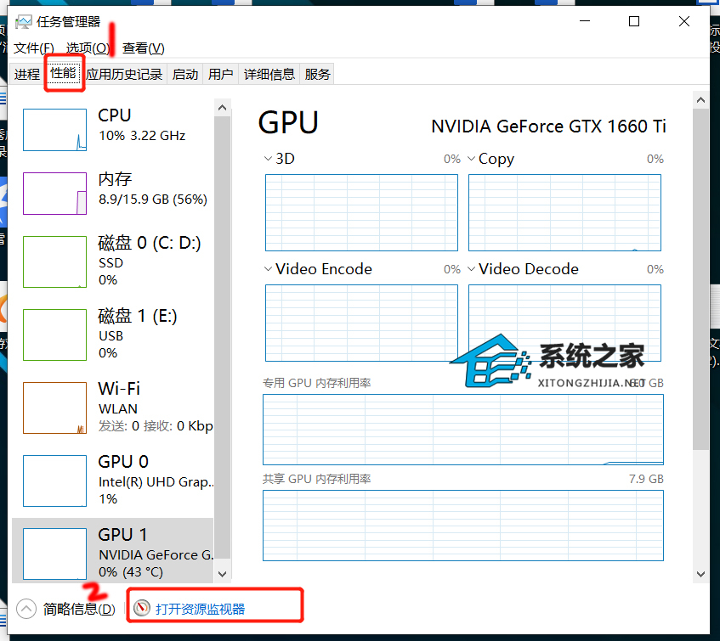Screen dimensions: 720x641
Task: Click the 'Intel(R) UHD Grap..' label
Action: [156, 482]
